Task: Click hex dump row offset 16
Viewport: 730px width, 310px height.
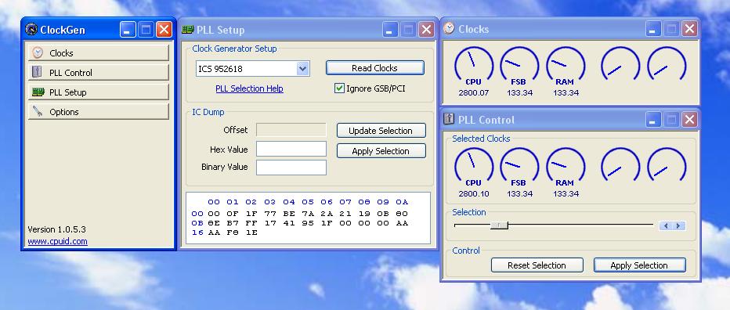Action: click(x=197, y=232)
